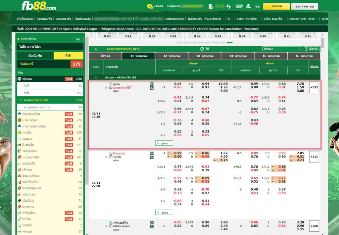Screen dimensions: 339x235
Task: Open the user profile icon in header
Action: click(x=249, y=6)
